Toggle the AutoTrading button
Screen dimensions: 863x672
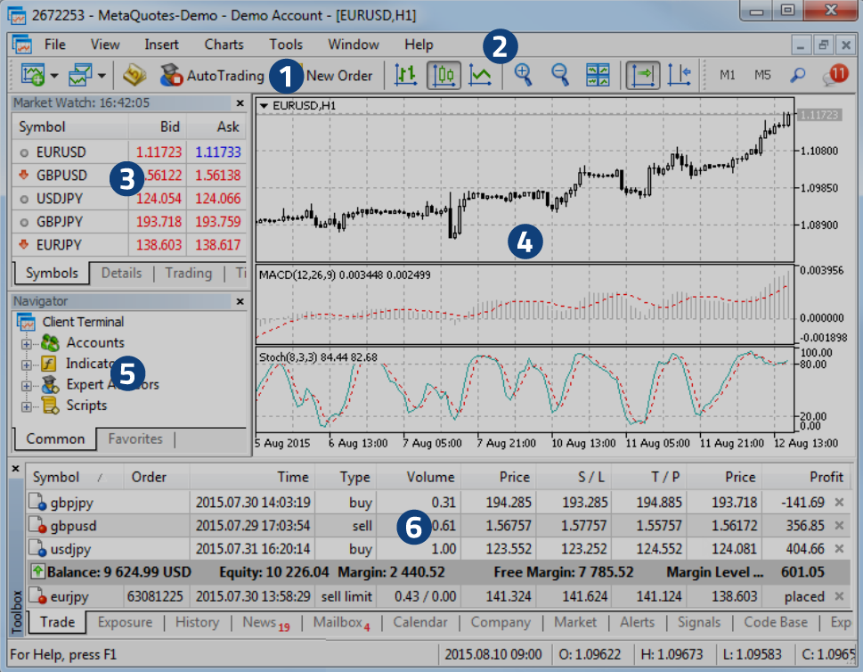[212, 76]
